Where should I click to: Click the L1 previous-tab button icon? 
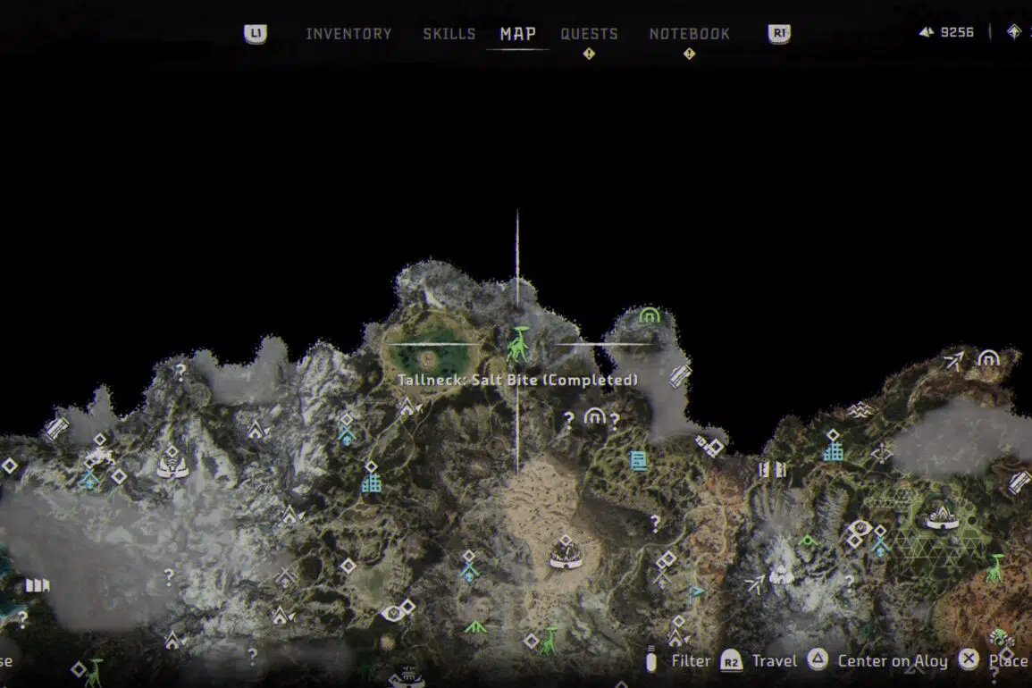tap(256, 34)
